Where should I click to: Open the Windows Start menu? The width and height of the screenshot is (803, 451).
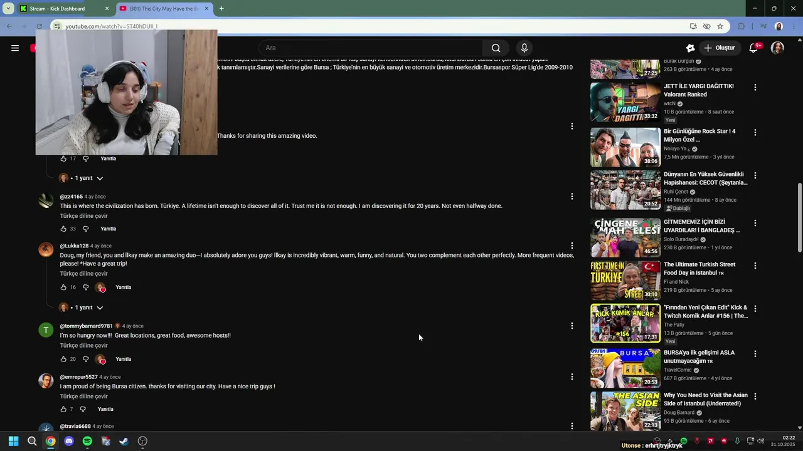pyautogui.click(x=13, y=441)
